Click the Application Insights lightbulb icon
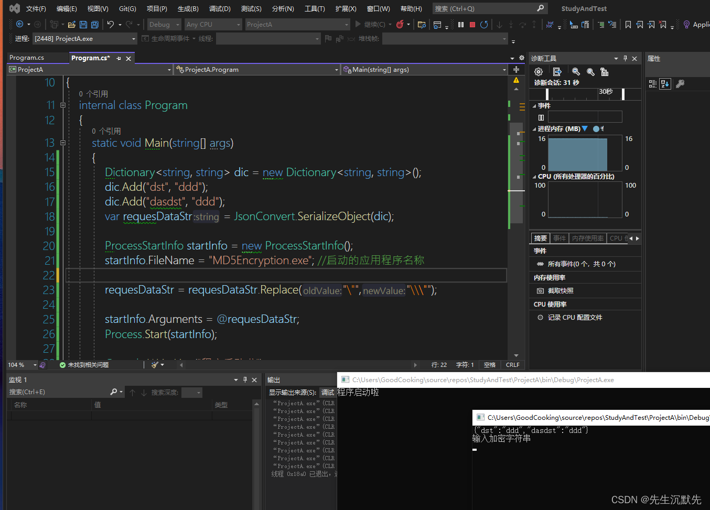Screen dimensions: 710x510 pos(686,24)
